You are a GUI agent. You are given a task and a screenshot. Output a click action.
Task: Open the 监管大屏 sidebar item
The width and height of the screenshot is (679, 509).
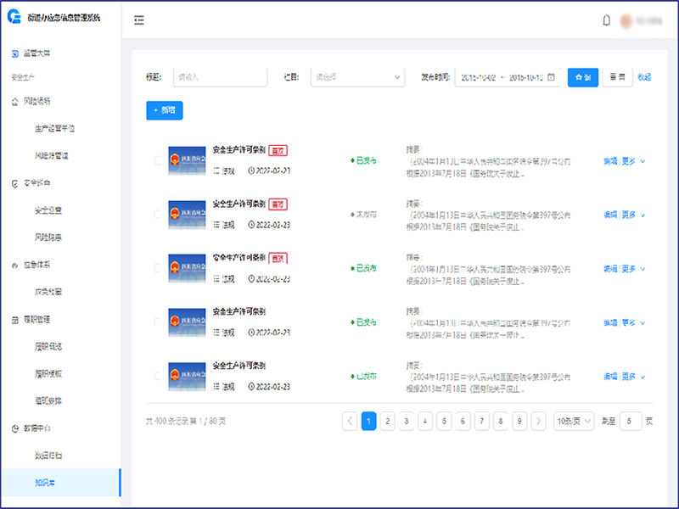click(x=36, y=53)
